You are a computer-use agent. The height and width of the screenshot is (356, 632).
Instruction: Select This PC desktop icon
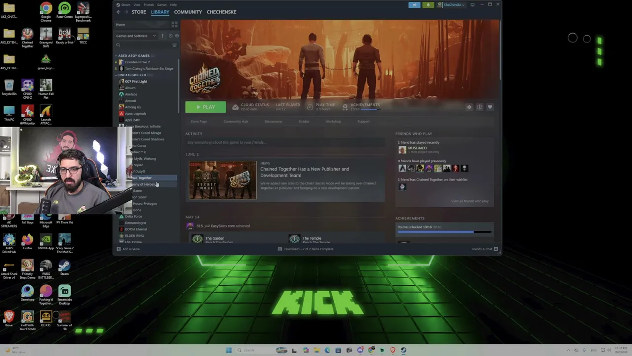click(9, 113)
